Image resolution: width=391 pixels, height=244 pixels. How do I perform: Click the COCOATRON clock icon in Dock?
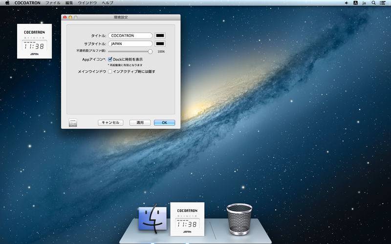tap(187, 219)
